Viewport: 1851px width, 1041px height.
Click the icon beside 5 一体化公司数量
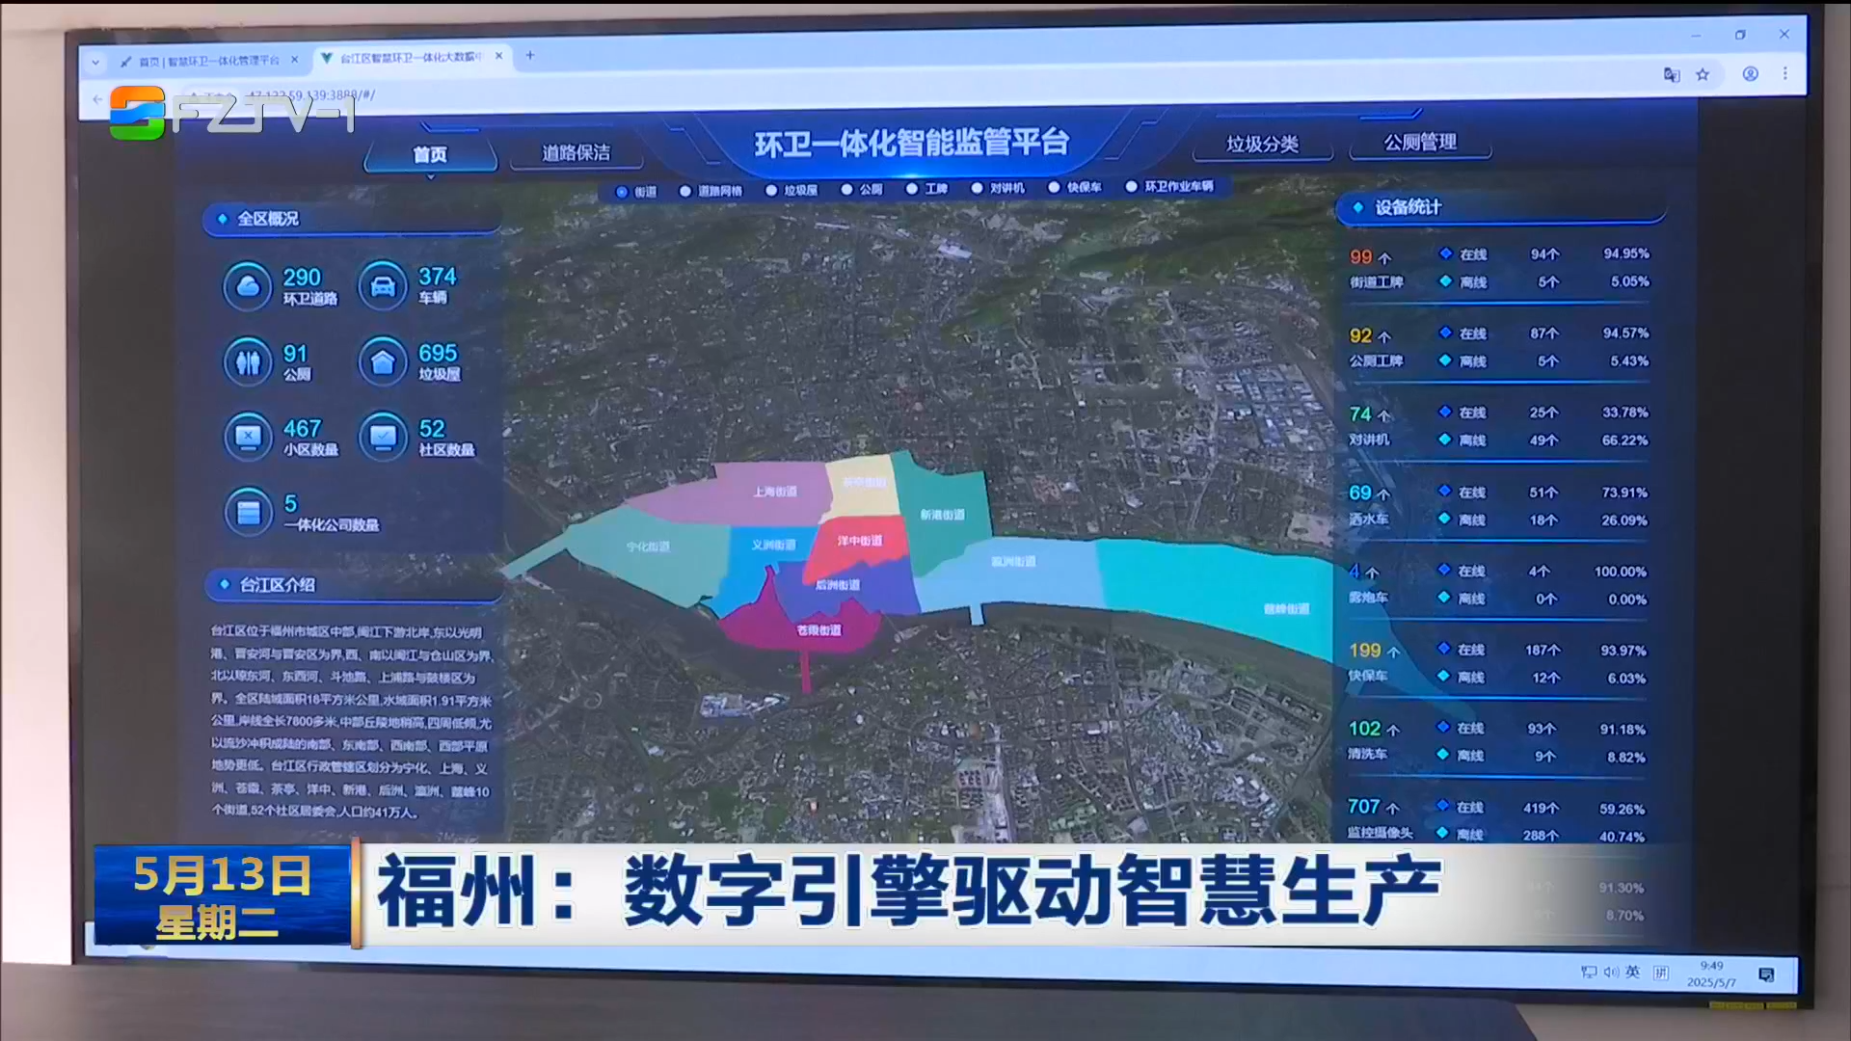(x=248, y=512)
